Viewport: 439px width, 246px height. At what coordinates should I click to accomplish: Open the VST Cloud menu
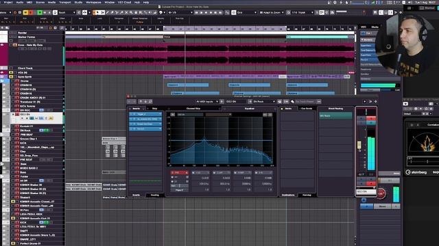pos(124,2)
